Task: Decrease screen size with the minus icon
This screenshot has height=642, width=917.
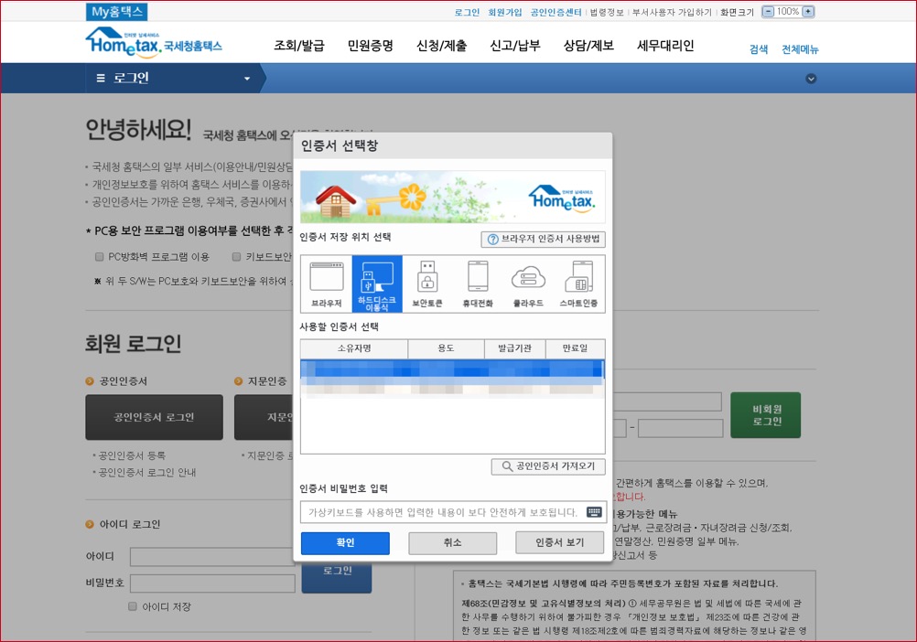Action: [769, 12]
